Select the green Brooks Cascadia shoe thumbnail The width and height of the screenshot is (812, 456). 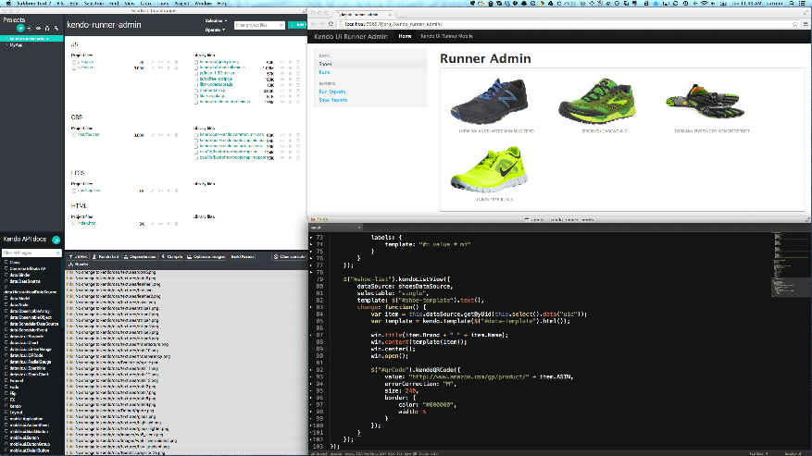[596, 101]
